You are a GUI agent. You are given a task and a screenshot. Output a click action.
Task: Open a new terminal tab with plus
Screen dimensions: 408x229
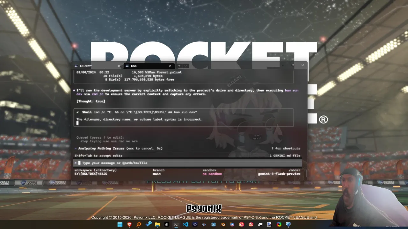179,66
